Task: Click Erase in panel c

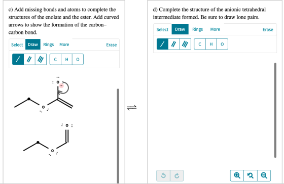Action: click(x=112, y=45)
